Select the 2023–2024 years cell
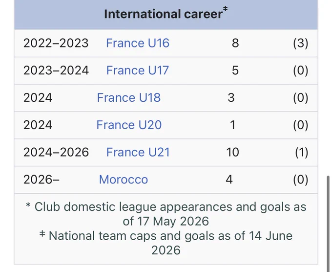332x272 pixels. 56,70
